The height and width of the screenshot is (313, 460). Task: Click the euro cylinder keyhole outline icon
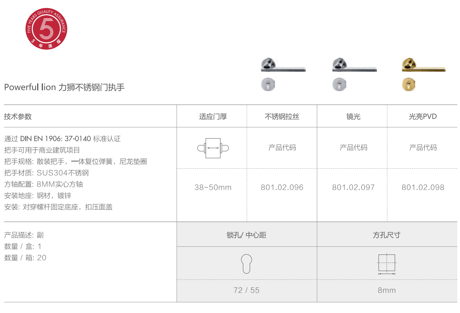247,264
